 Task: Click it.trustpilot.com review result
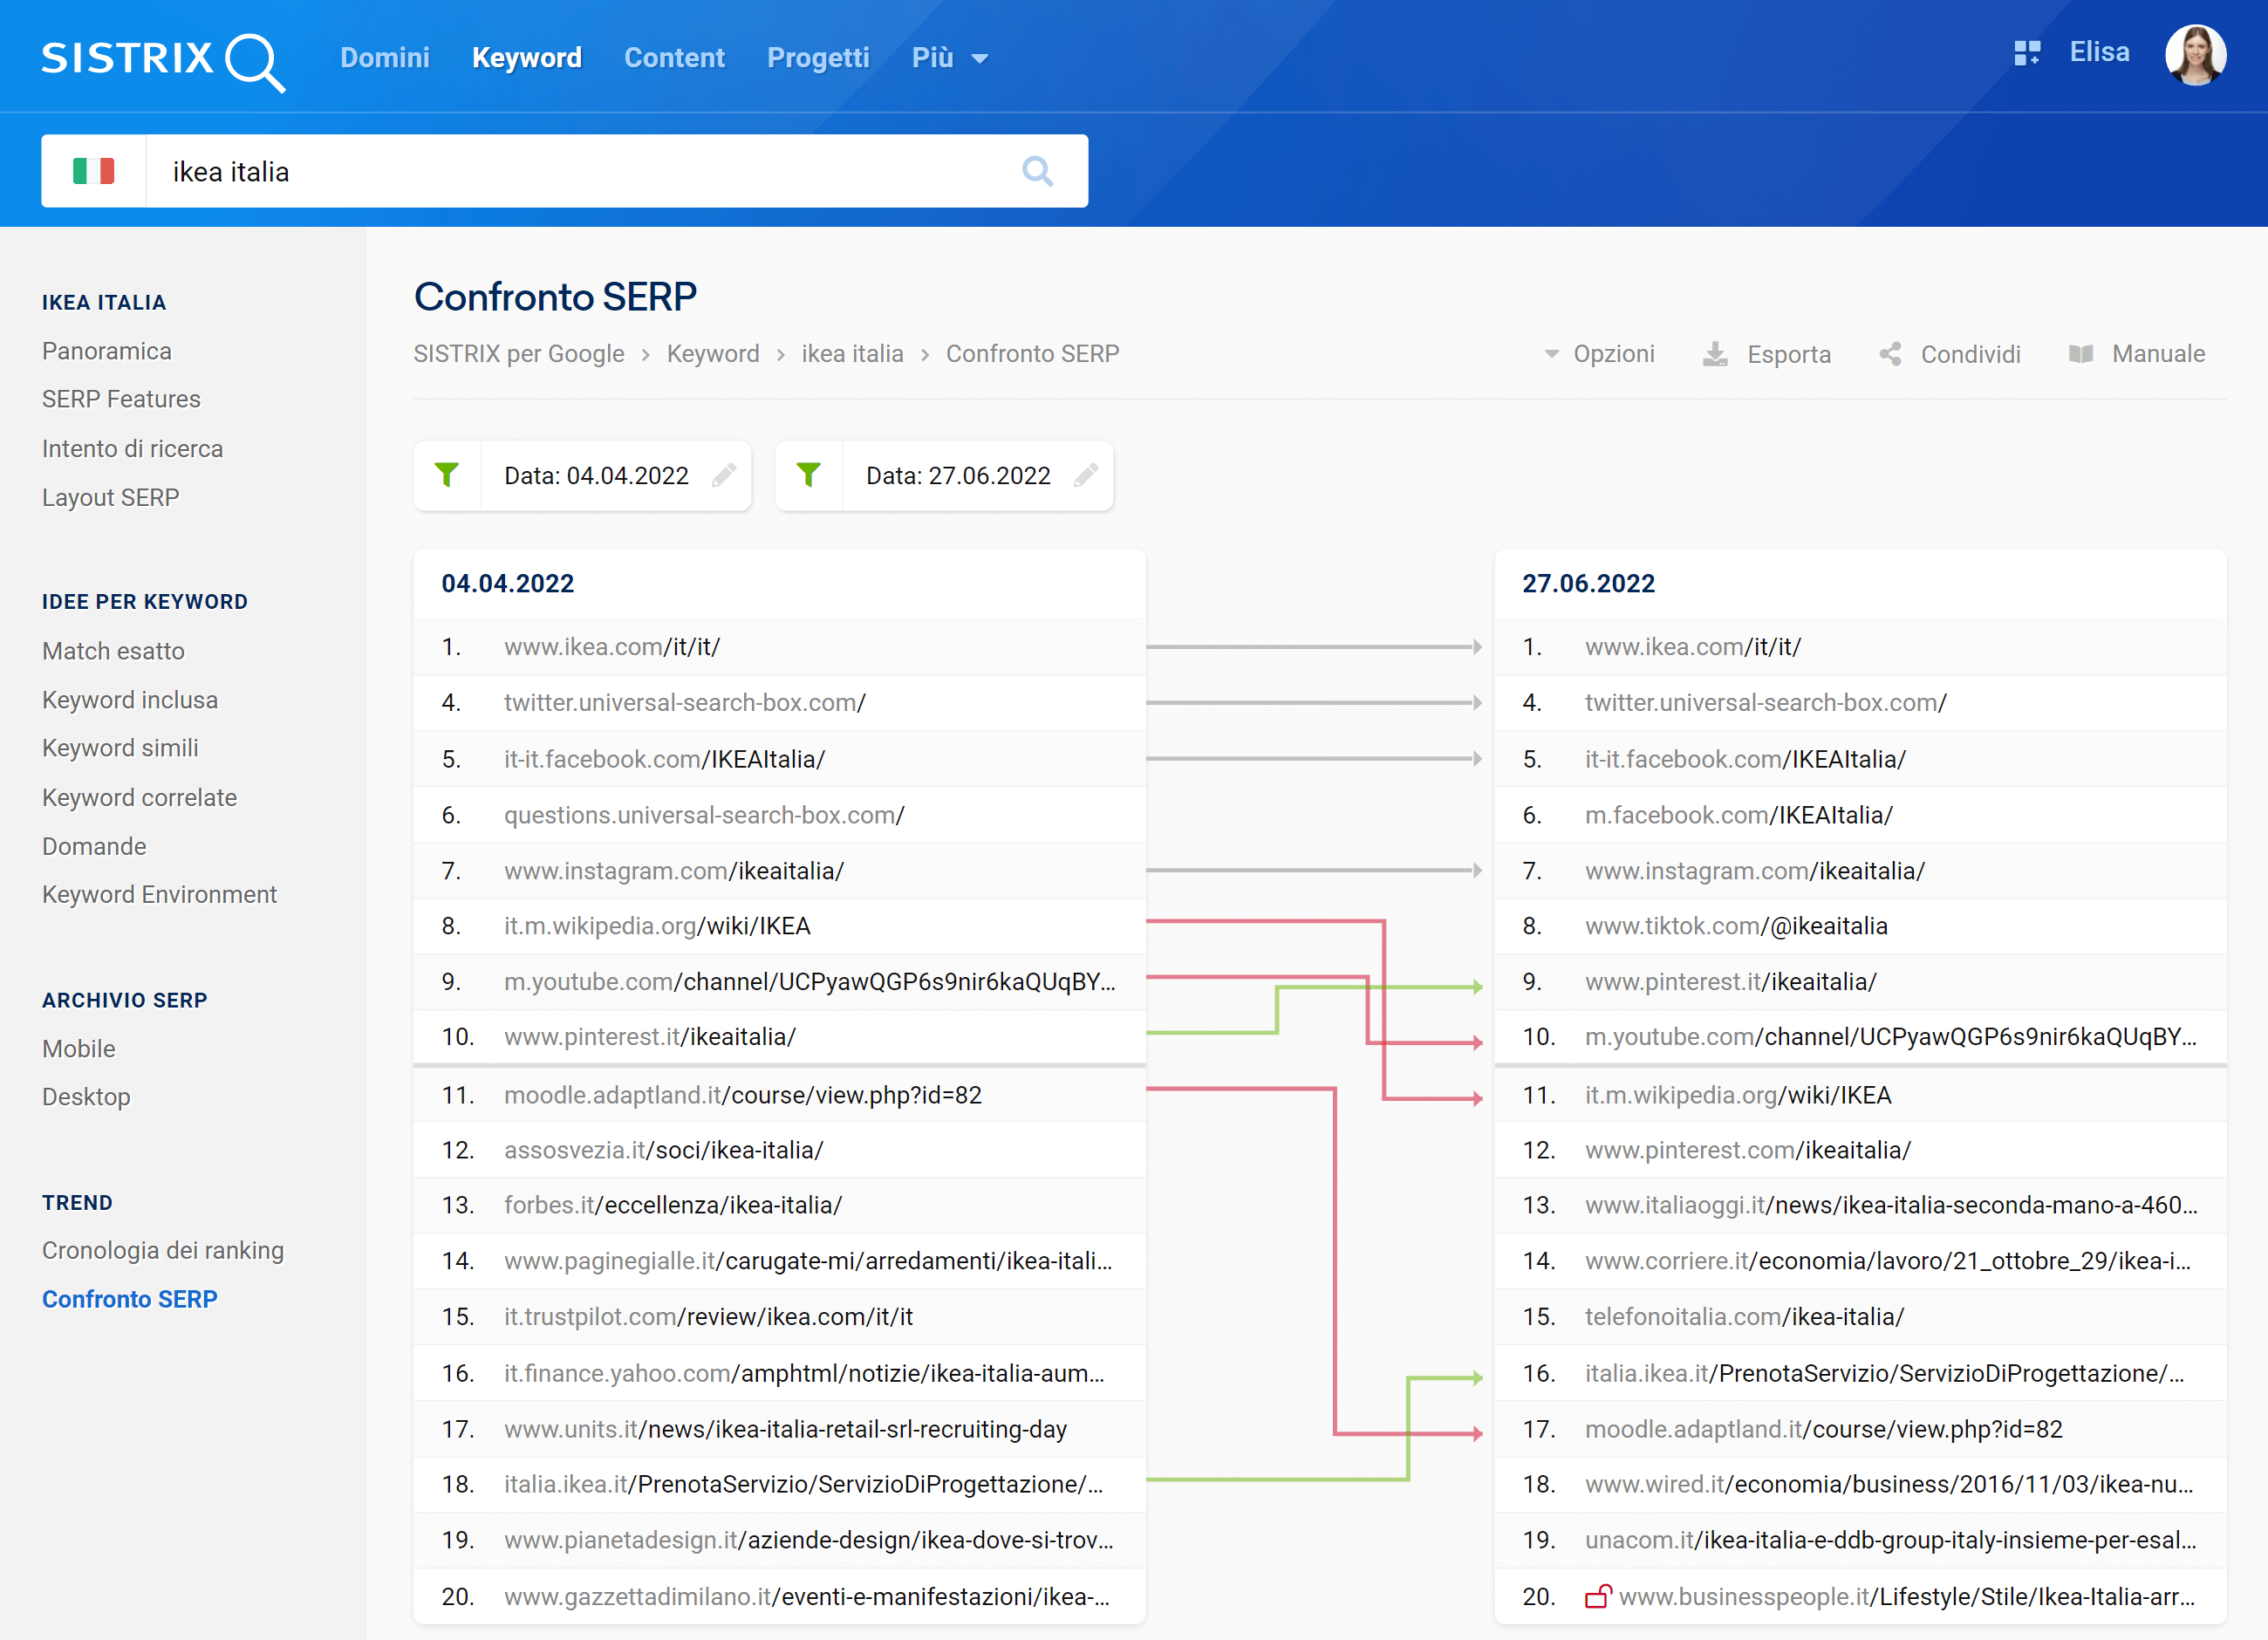(708, 1317)
